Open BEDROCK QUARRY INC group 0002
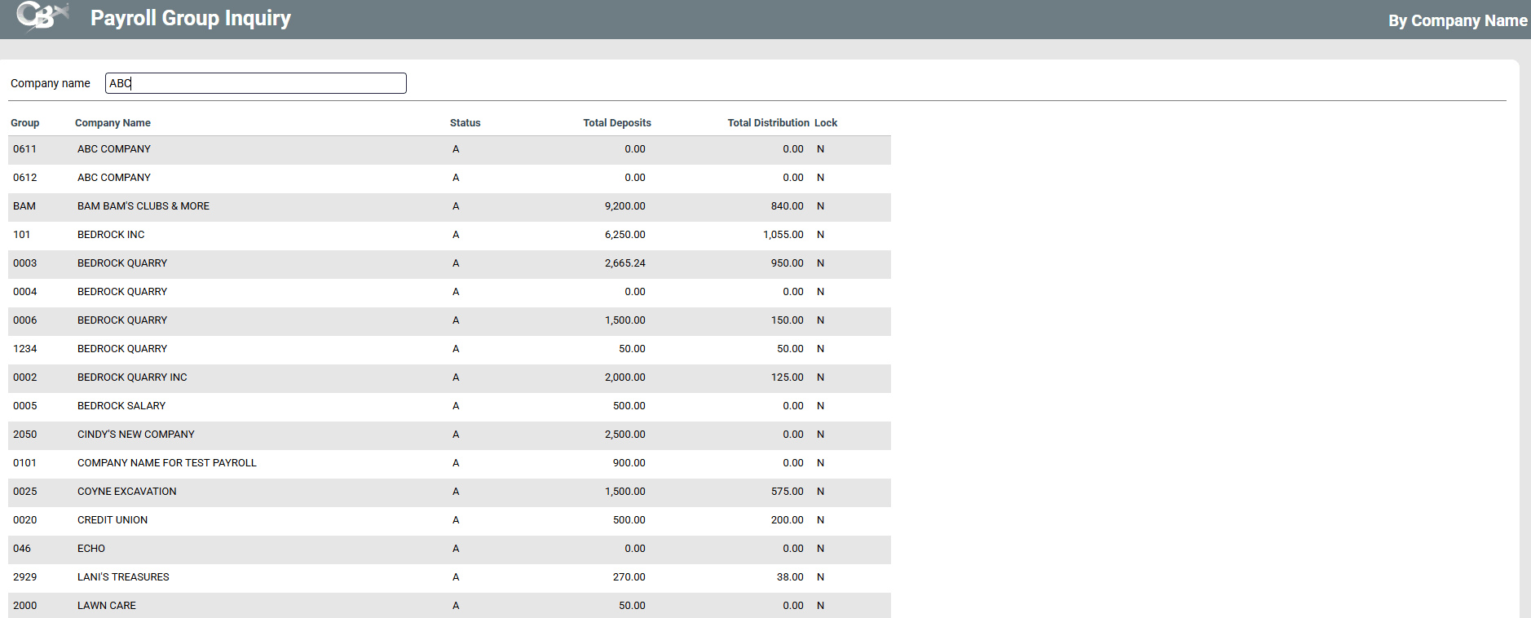The image size is (1531, 618). tap(132, 377)
